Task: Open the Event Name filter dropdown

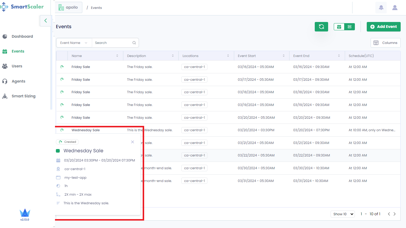Action: tap(74, 43)
